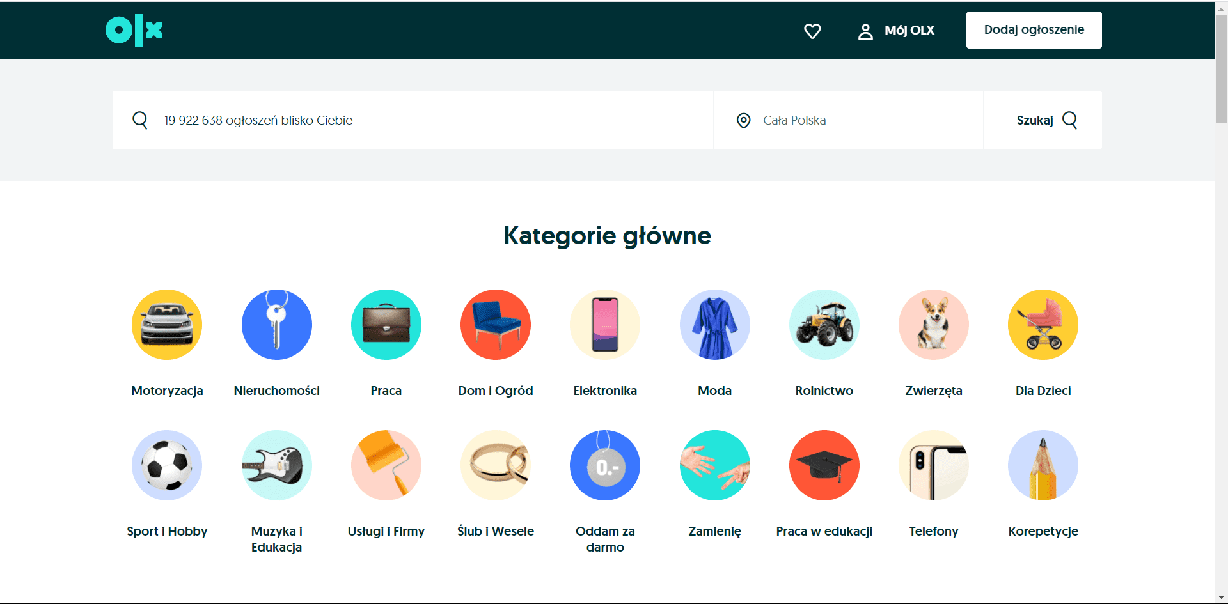1228x604 pixels.
Task: Open the Praca w edukacji graduation cap icon
Action: [824, 465]
